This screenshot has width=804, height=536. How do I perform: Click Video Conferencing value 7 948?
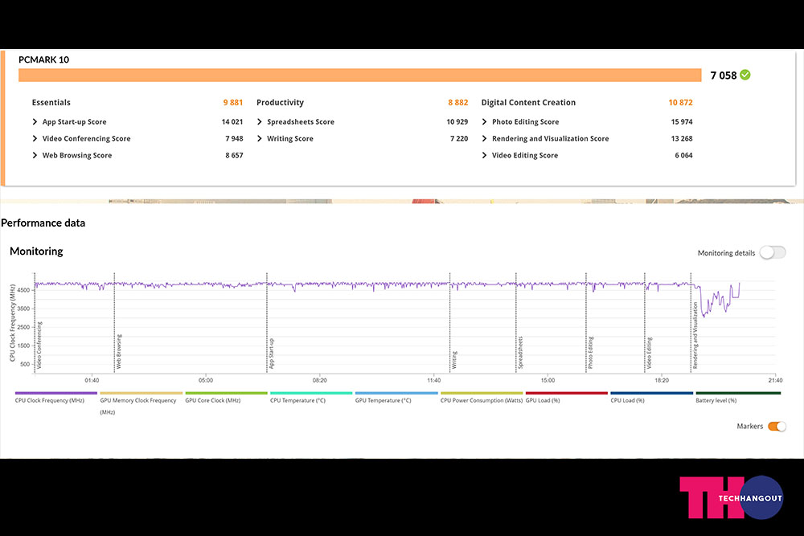point(234,138)
